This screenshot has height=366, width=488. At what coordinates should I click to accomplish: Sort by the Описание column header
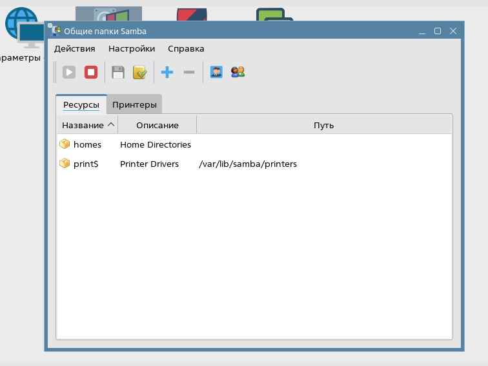[x=157, y=125]
